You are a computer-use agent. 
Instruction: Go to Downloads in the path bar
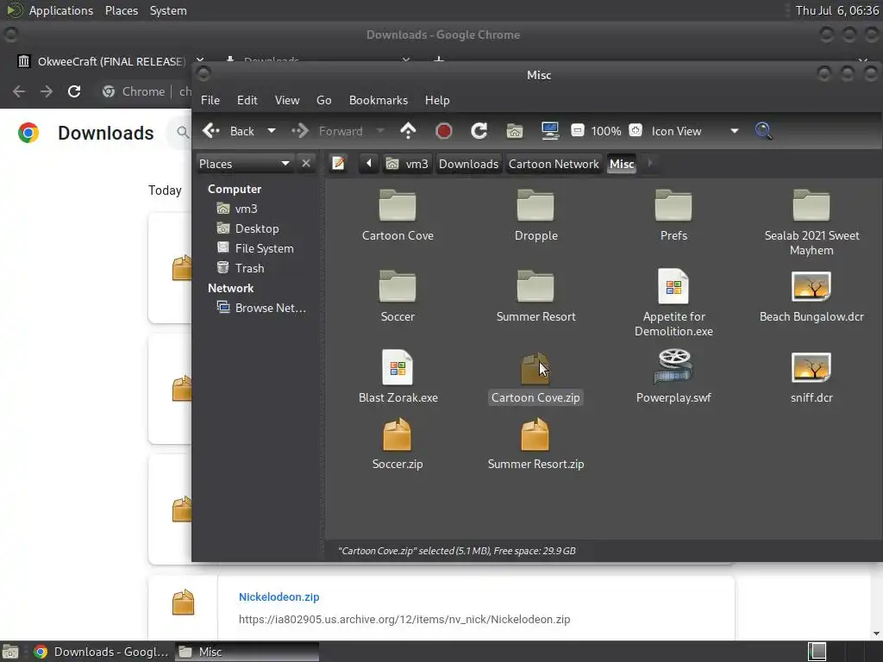(x=468, y=164)
